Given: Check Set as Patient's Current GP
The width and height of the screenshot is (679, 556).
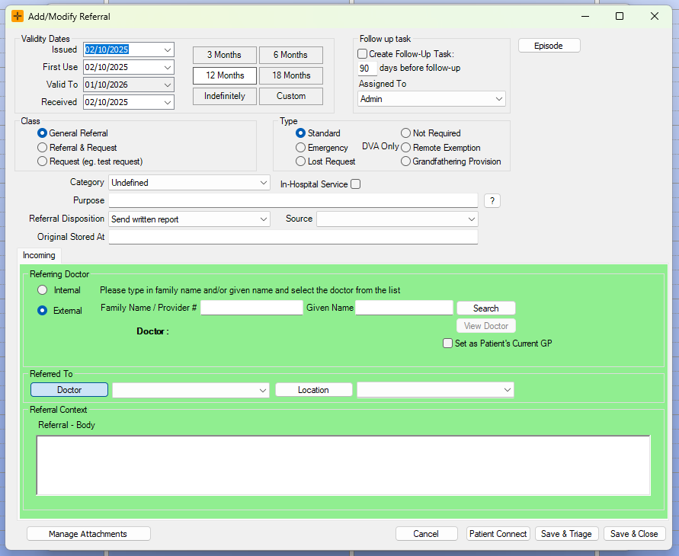Looking at the screenshot, I should (x=448, y=344).
